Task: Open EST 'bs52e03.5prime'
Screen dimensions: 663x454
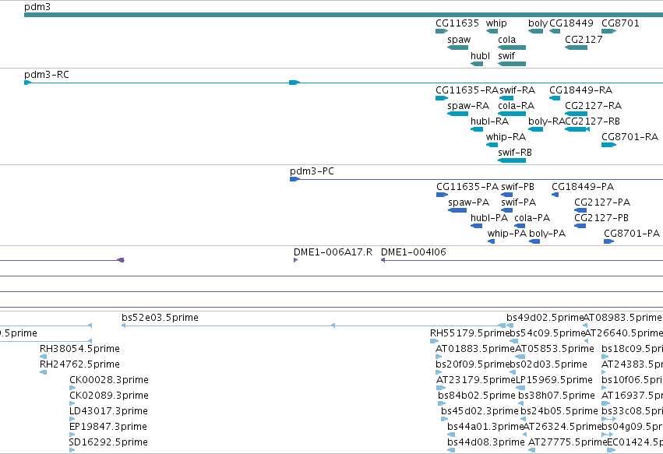Action: [160, 318]
